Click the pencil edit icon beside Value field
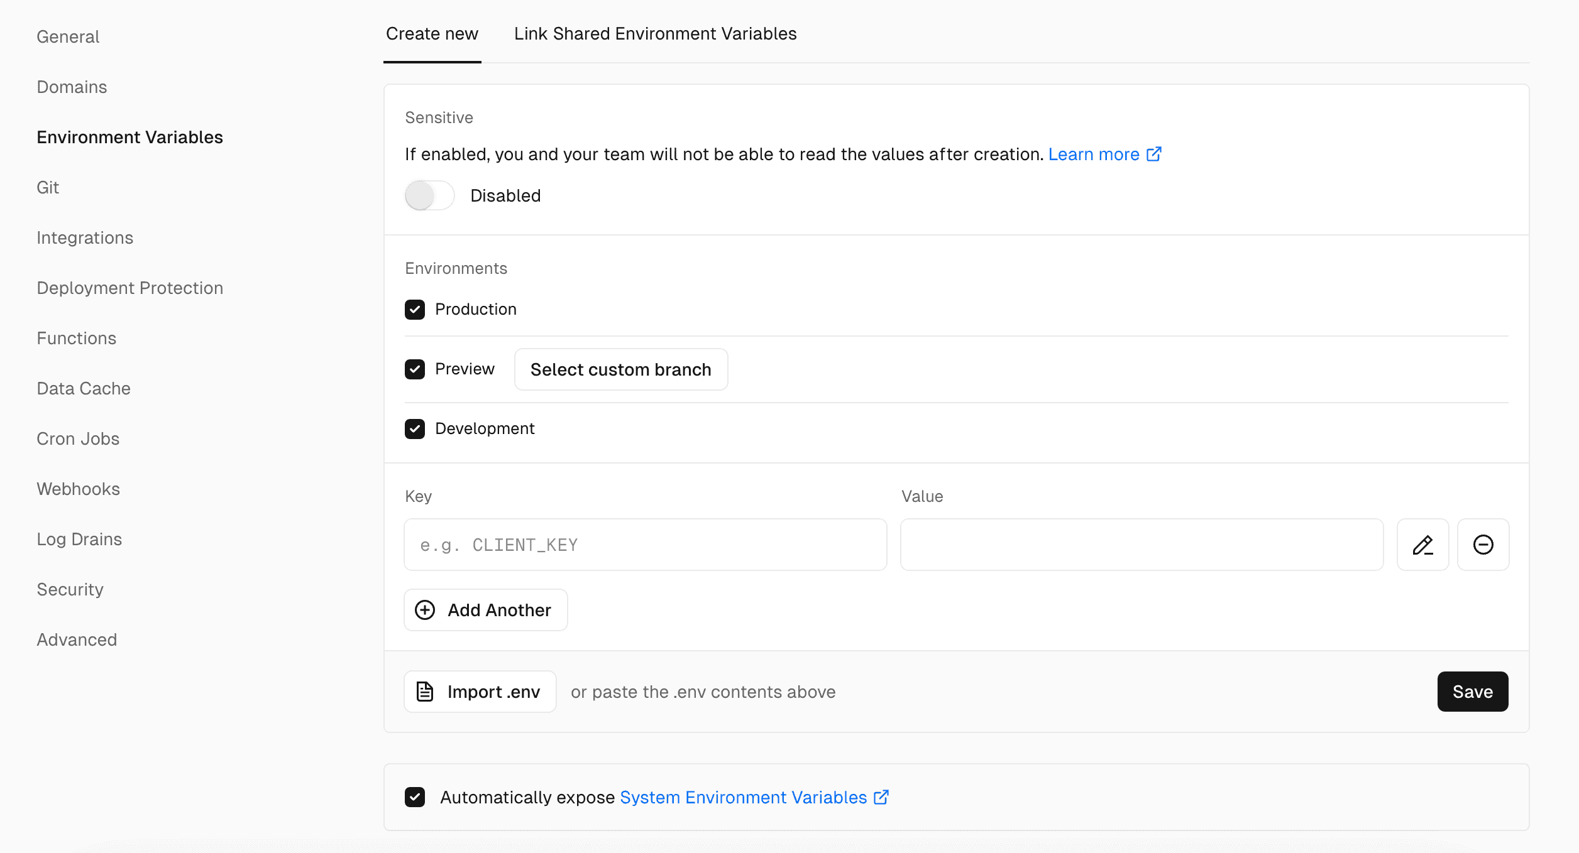1579x853 pixels. coord(1422,545)
